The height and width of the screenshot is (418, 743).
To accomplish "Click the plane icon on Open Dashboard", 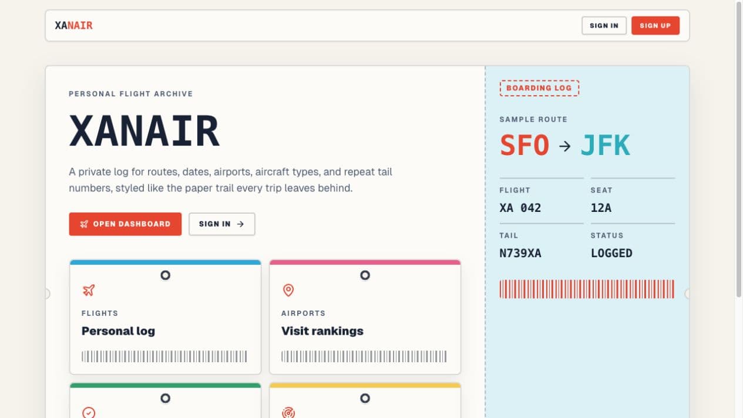I will [84, 224].
